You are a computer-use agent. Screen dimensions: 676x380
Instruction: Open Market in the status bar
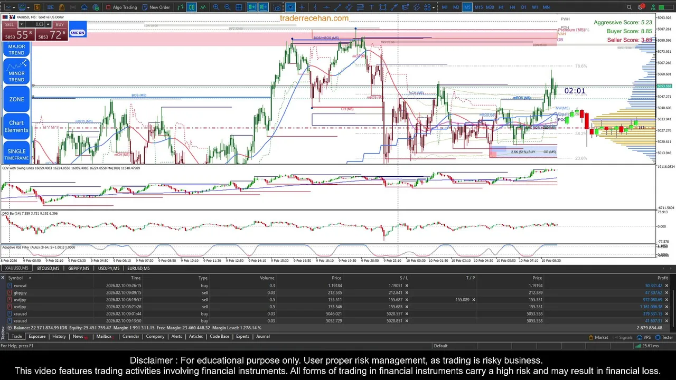pos(598,337)
